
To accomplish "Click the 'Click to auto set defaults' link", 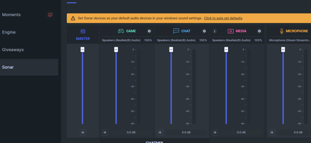I will click(x=223, y=18).
